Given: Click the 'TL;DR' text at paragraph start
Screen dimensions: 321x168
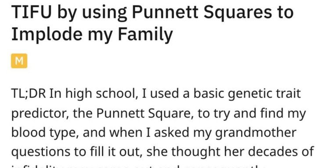Looking at the screenshot, I should pyautogui.click(x=29, y=94).
